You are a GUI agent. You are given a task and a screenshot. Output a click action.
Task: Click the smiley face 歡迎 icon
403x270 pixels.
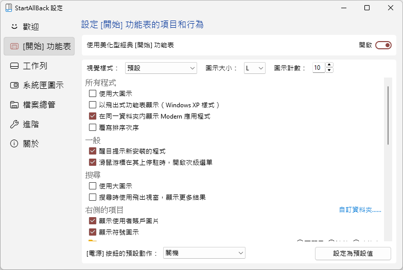(x=14, y=27)
